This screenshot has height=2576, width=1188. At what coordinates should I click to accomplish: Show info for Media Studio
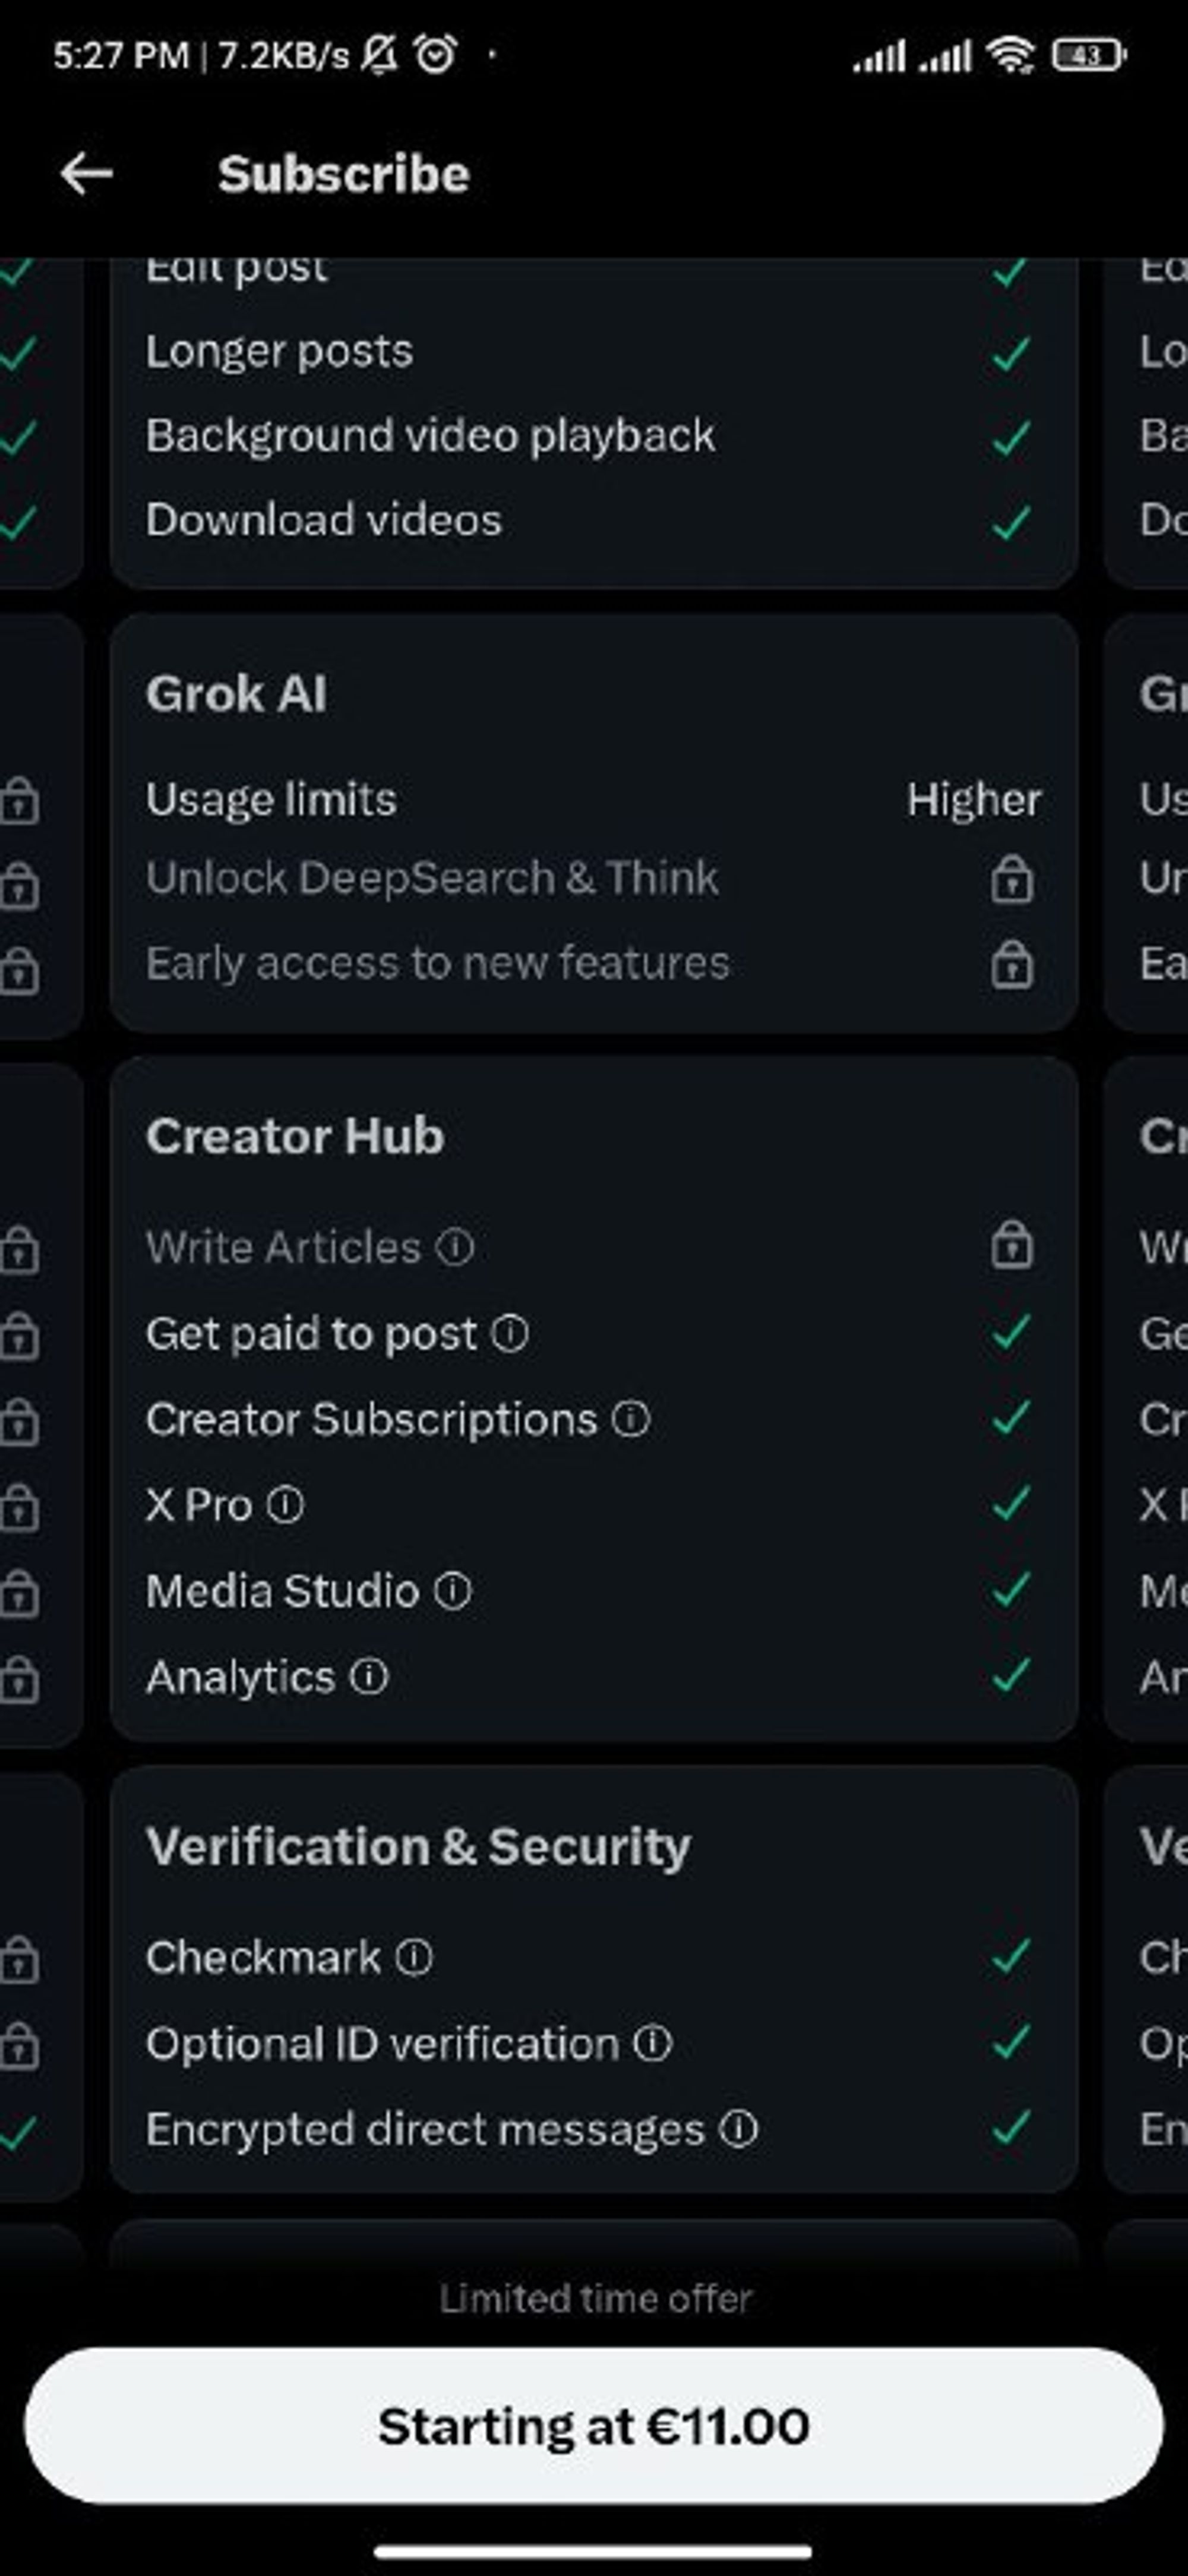(x=453, y=1590)
